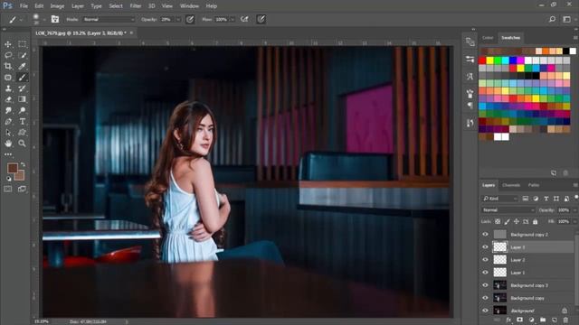Select the Rectangular Marquee tool
The image size is (579, 325).
coord(22,44)
